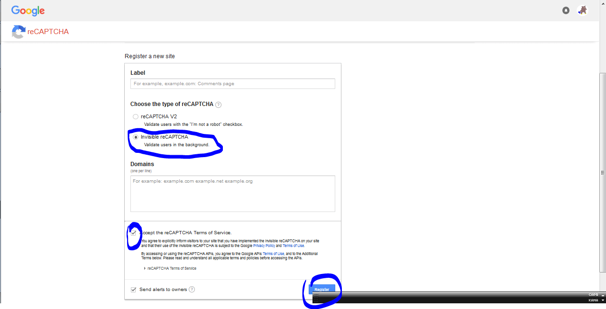Click 'Validate users in the background.' text
606x309 pixels.
pos(176,145)
